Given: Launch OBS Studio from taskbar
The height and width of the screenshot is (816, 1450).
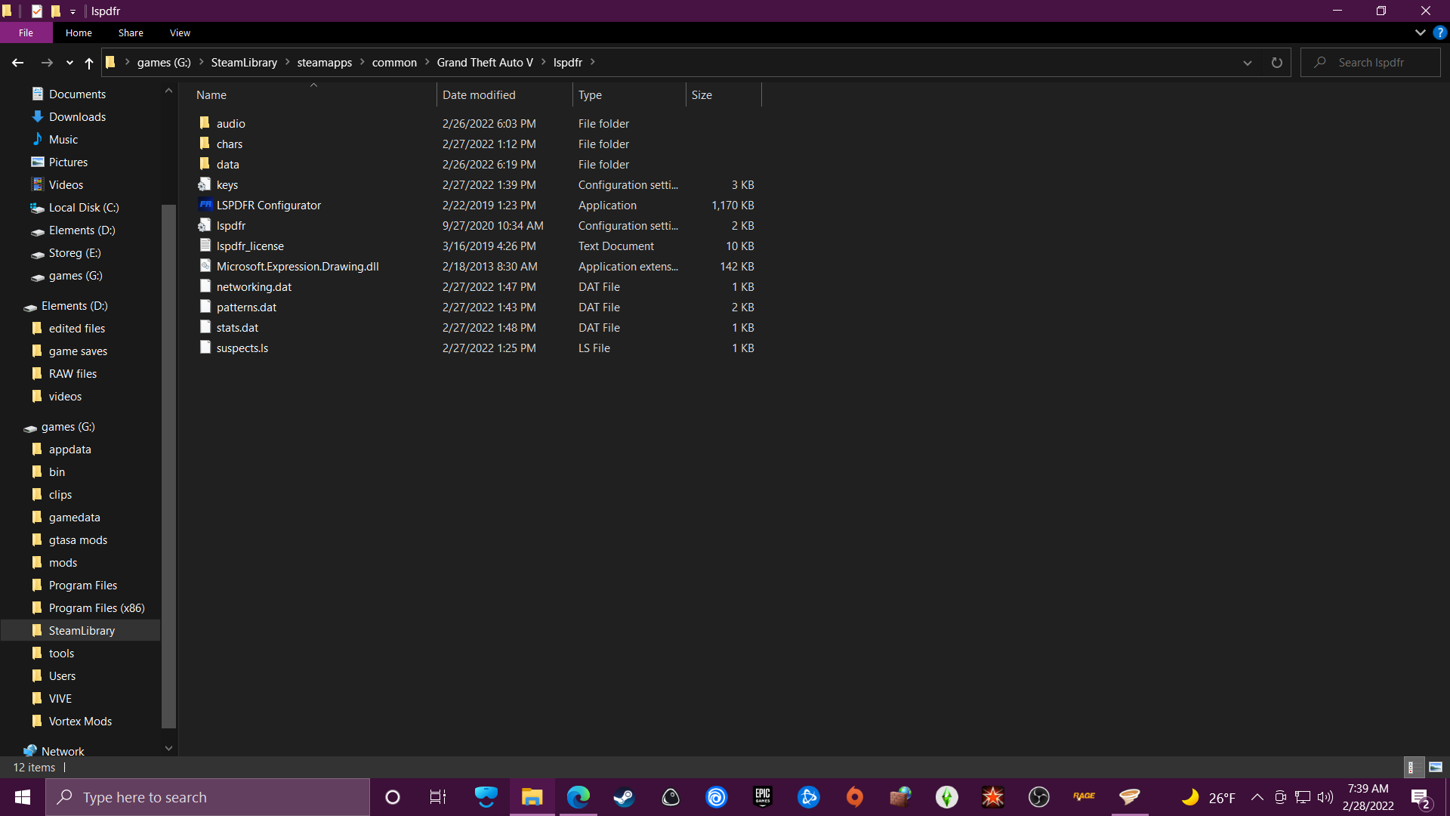Looking at the screenshot, I should tap(1039, 797).
